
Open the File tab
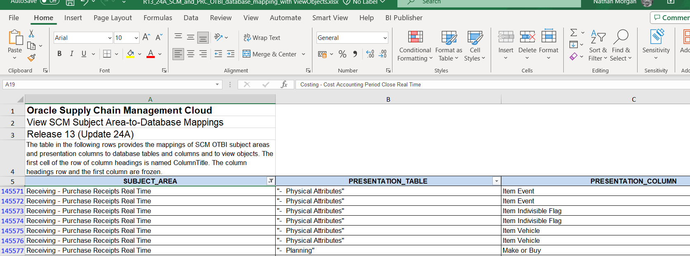point(14,18)
